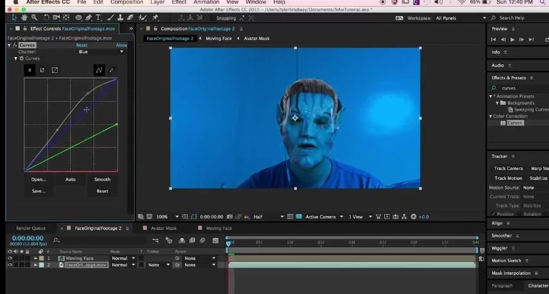
Task: Switch to the Render Queue tab
Action: click(x=31, y=228)
